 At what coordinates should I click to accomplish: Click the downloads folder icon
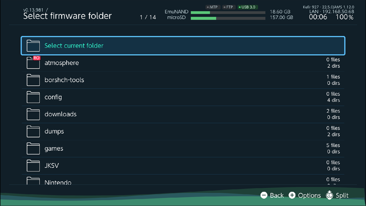point(33,114)
